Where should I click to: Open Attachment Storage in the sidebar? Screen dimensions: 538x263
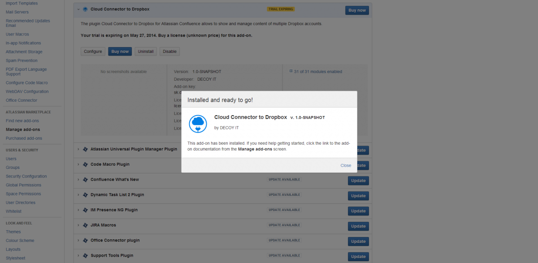tap(24, 52)
